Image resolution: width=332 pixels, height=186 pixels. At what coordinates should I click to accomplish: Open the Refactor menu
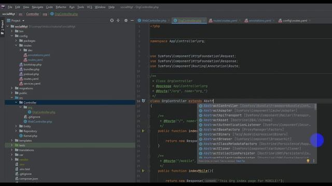click(61, 7)
